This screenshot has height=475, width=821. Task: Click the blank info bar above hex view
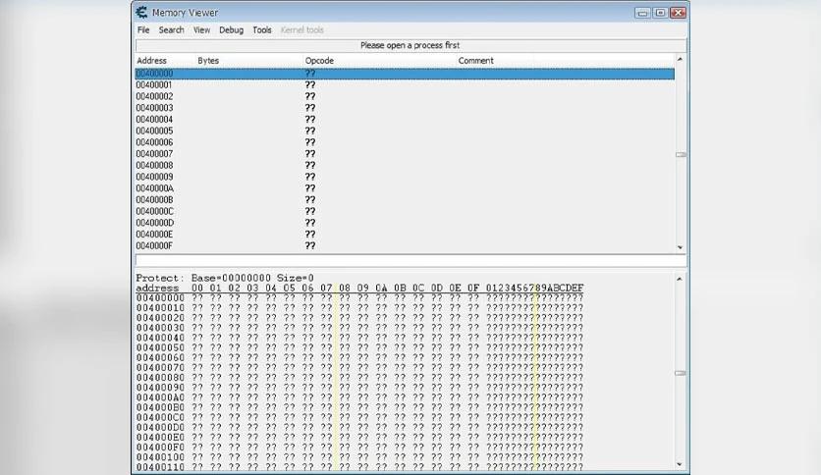click(410, 260)
